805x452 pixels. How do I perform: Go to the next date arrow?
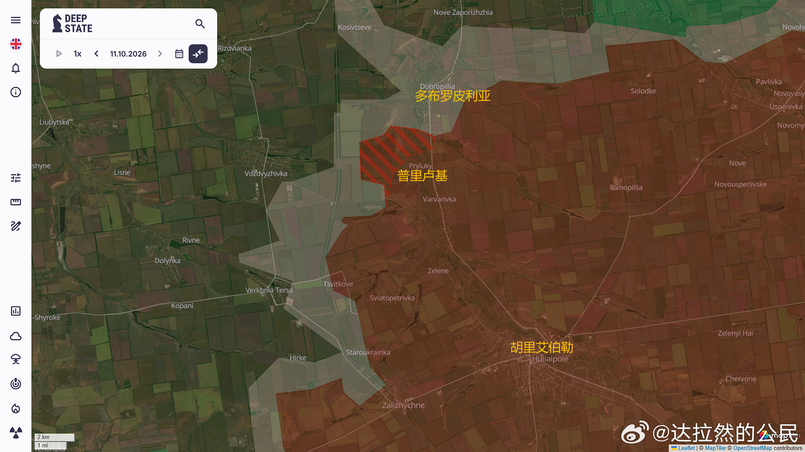click(160, 54)
